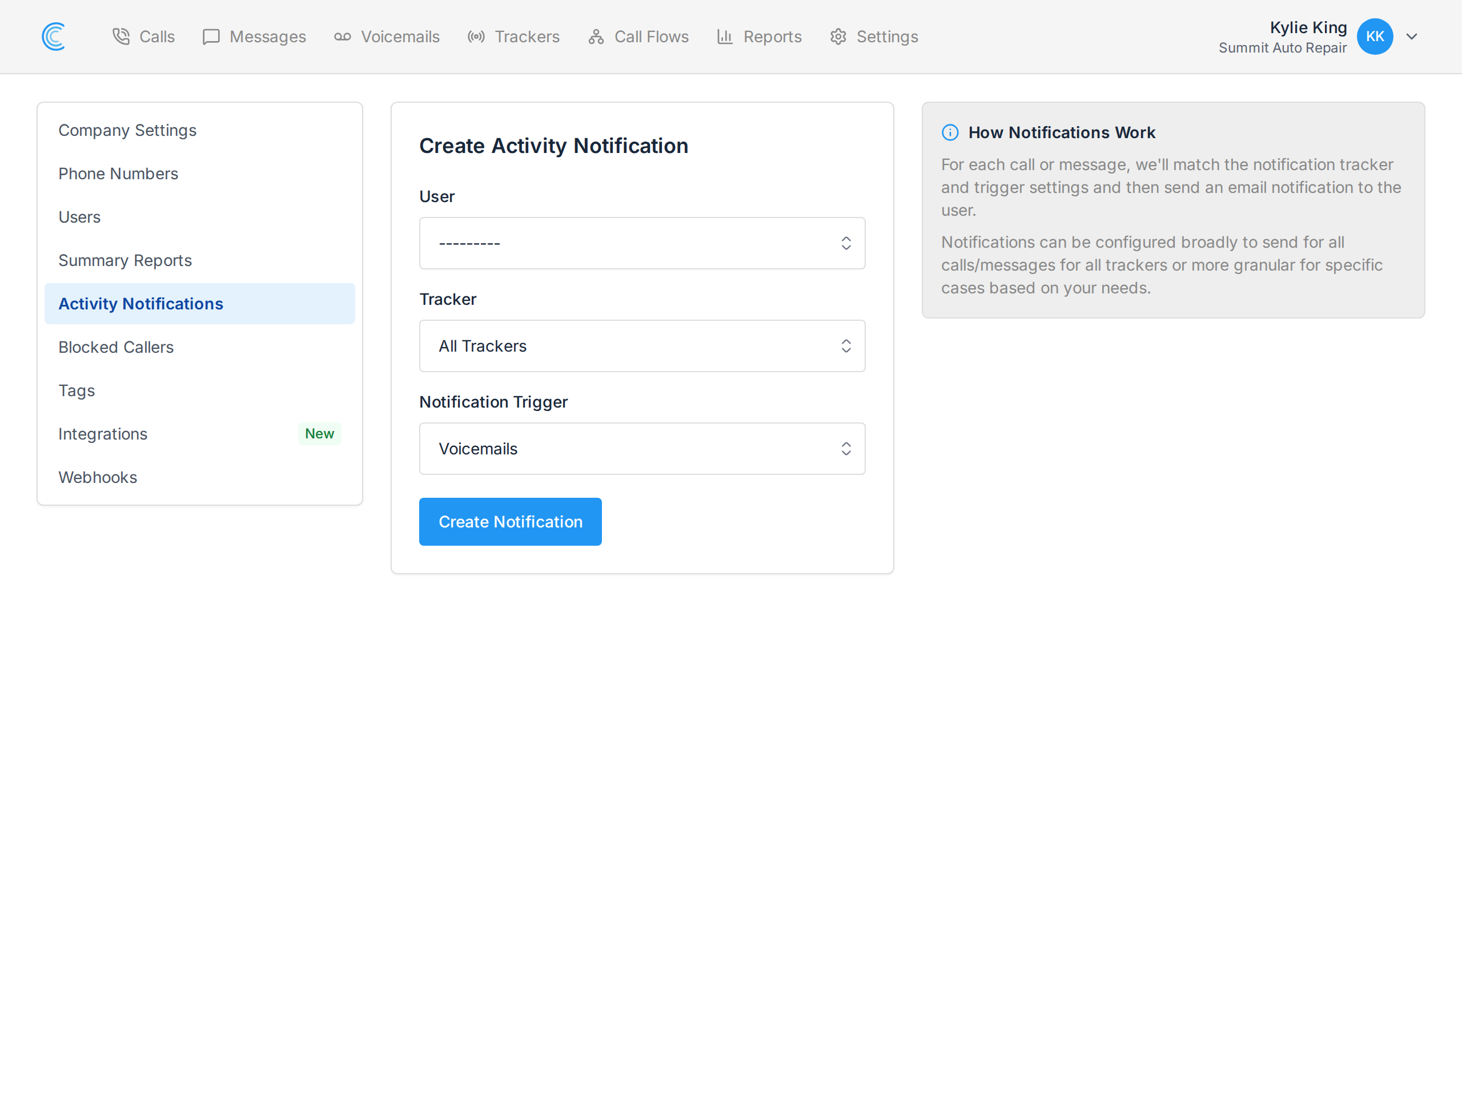Open Tags in the sidebar

coord(200,390)
